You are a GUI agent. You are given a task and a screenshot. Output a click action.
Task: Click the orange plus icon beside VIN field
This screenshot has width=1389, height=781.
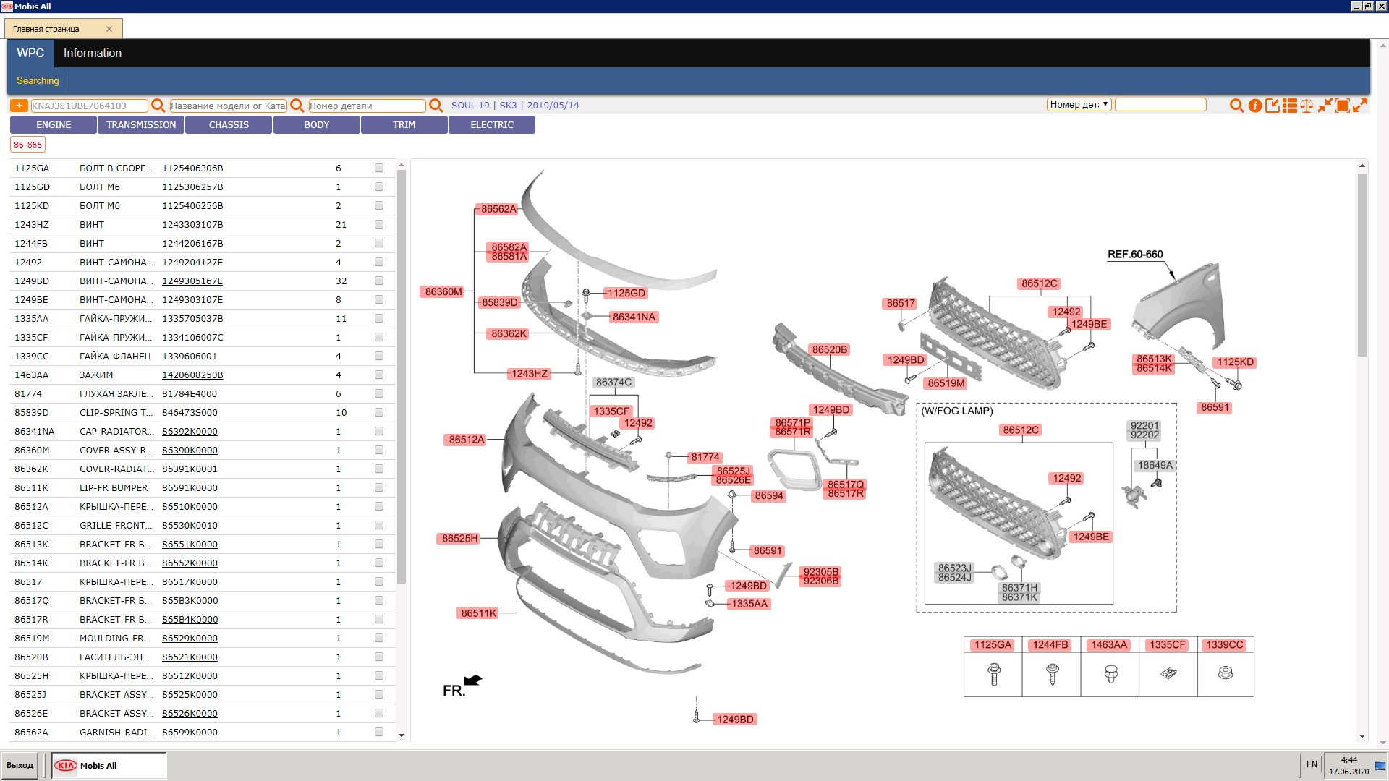point(19,106)
